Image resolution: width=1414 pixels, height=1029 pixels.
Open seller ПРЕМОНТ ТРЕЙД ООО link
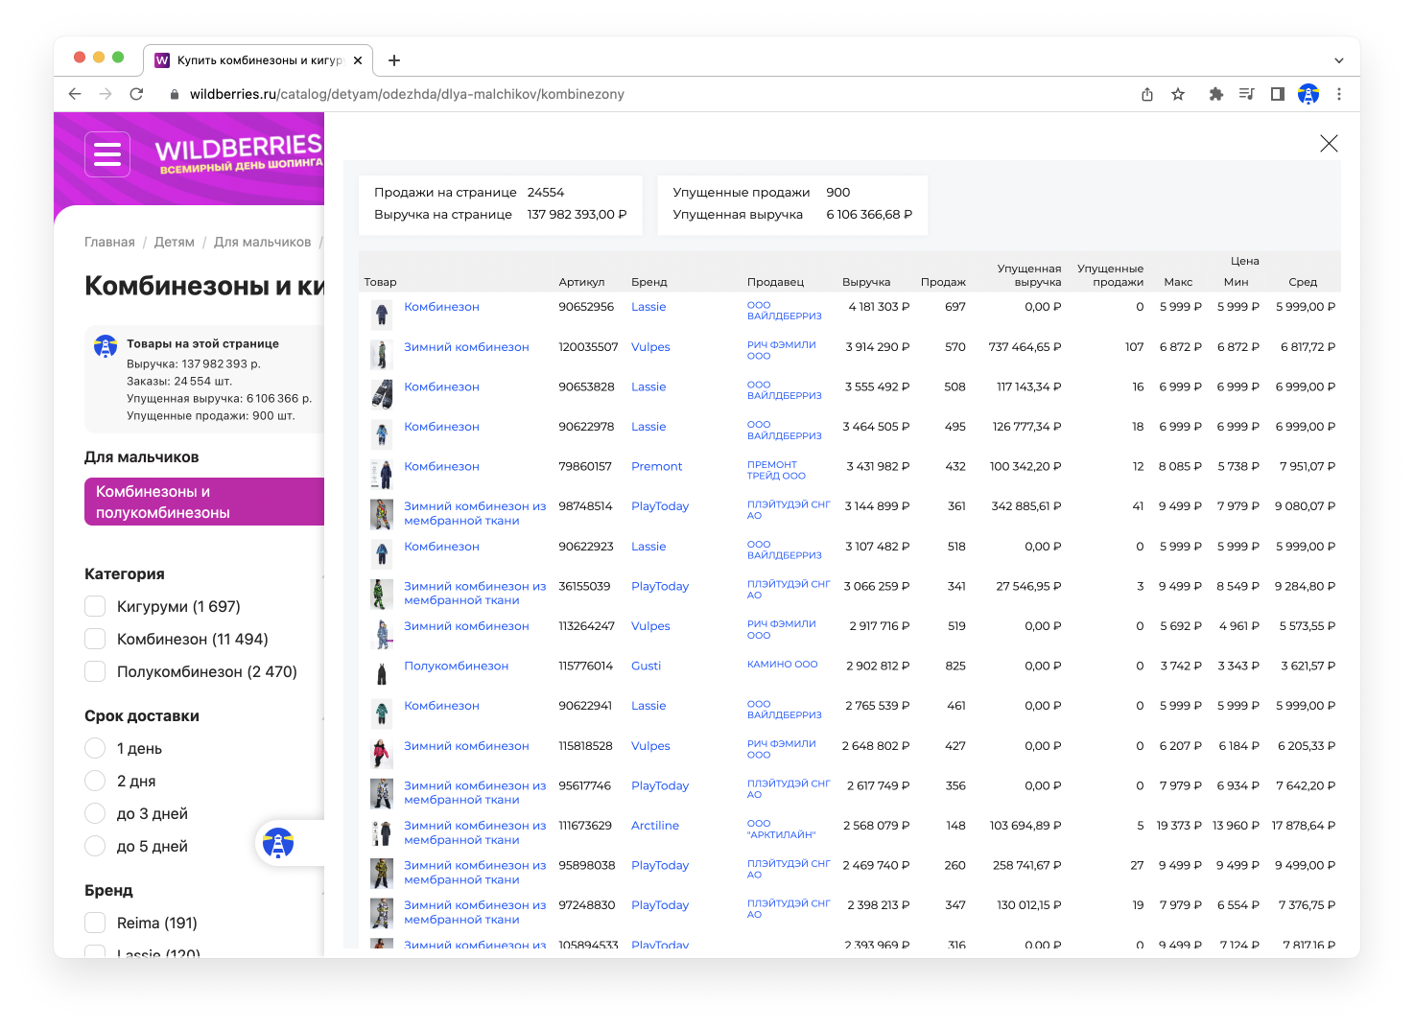coord(776,470)
